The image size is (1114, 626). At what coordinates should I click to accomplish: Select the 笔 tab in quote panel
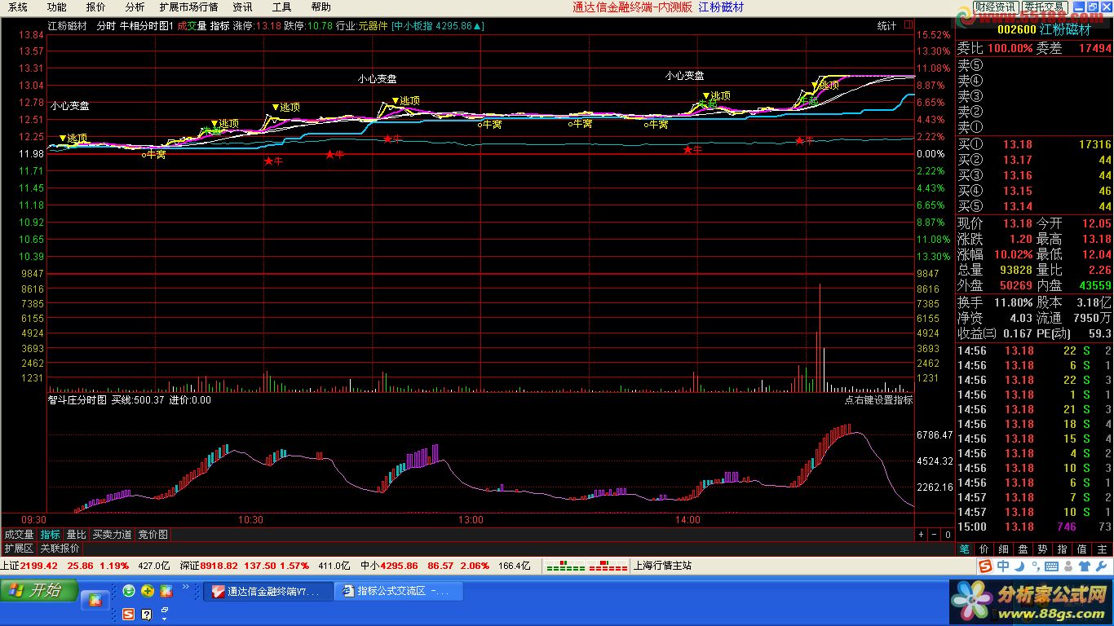(x=964, y=549)
